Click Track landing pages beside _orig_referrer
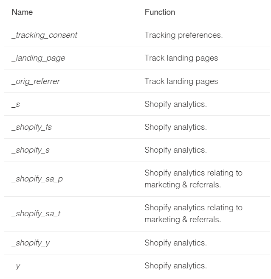This screenshot has height=279, width=271. 181,81
